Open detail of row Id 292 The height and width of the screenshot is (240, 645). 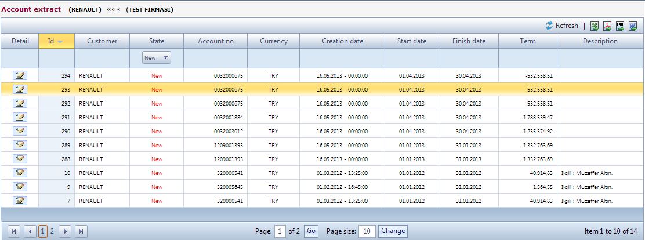(20, 103)
